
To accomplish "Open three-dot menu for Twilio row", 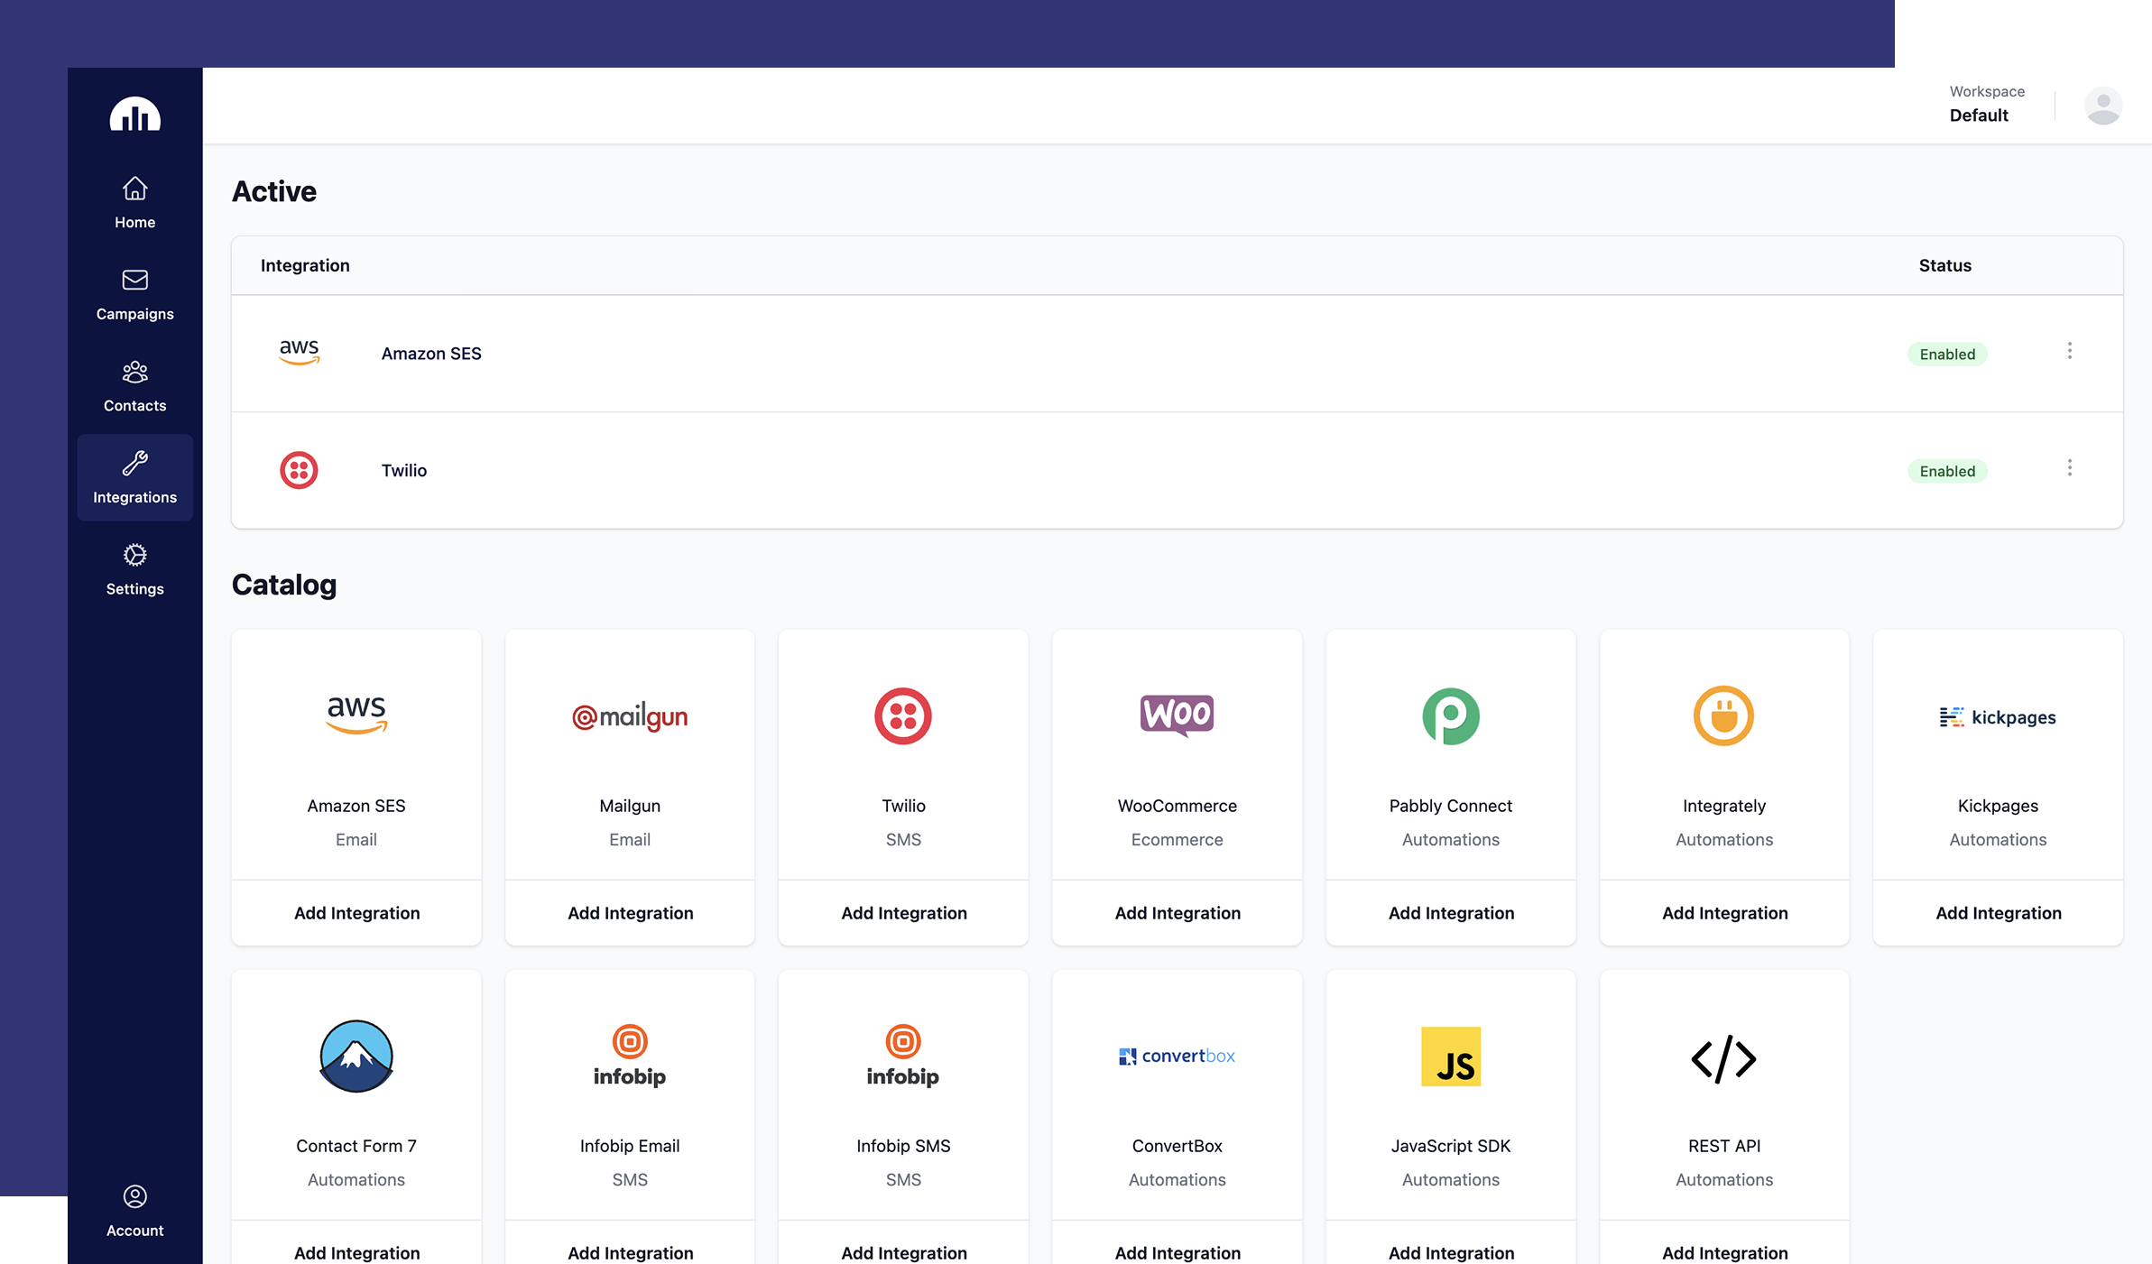I will pyautogui.click(x=2069, y=468).
